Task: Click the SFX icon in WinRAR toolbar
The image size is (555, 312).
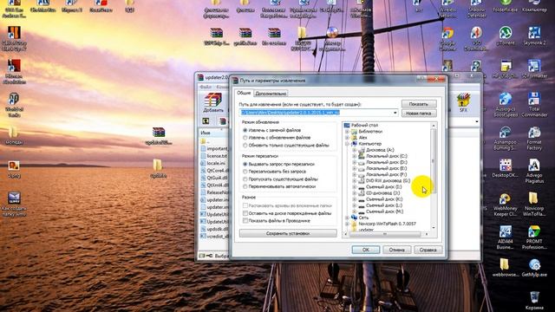Action: [x=463, y=103]
